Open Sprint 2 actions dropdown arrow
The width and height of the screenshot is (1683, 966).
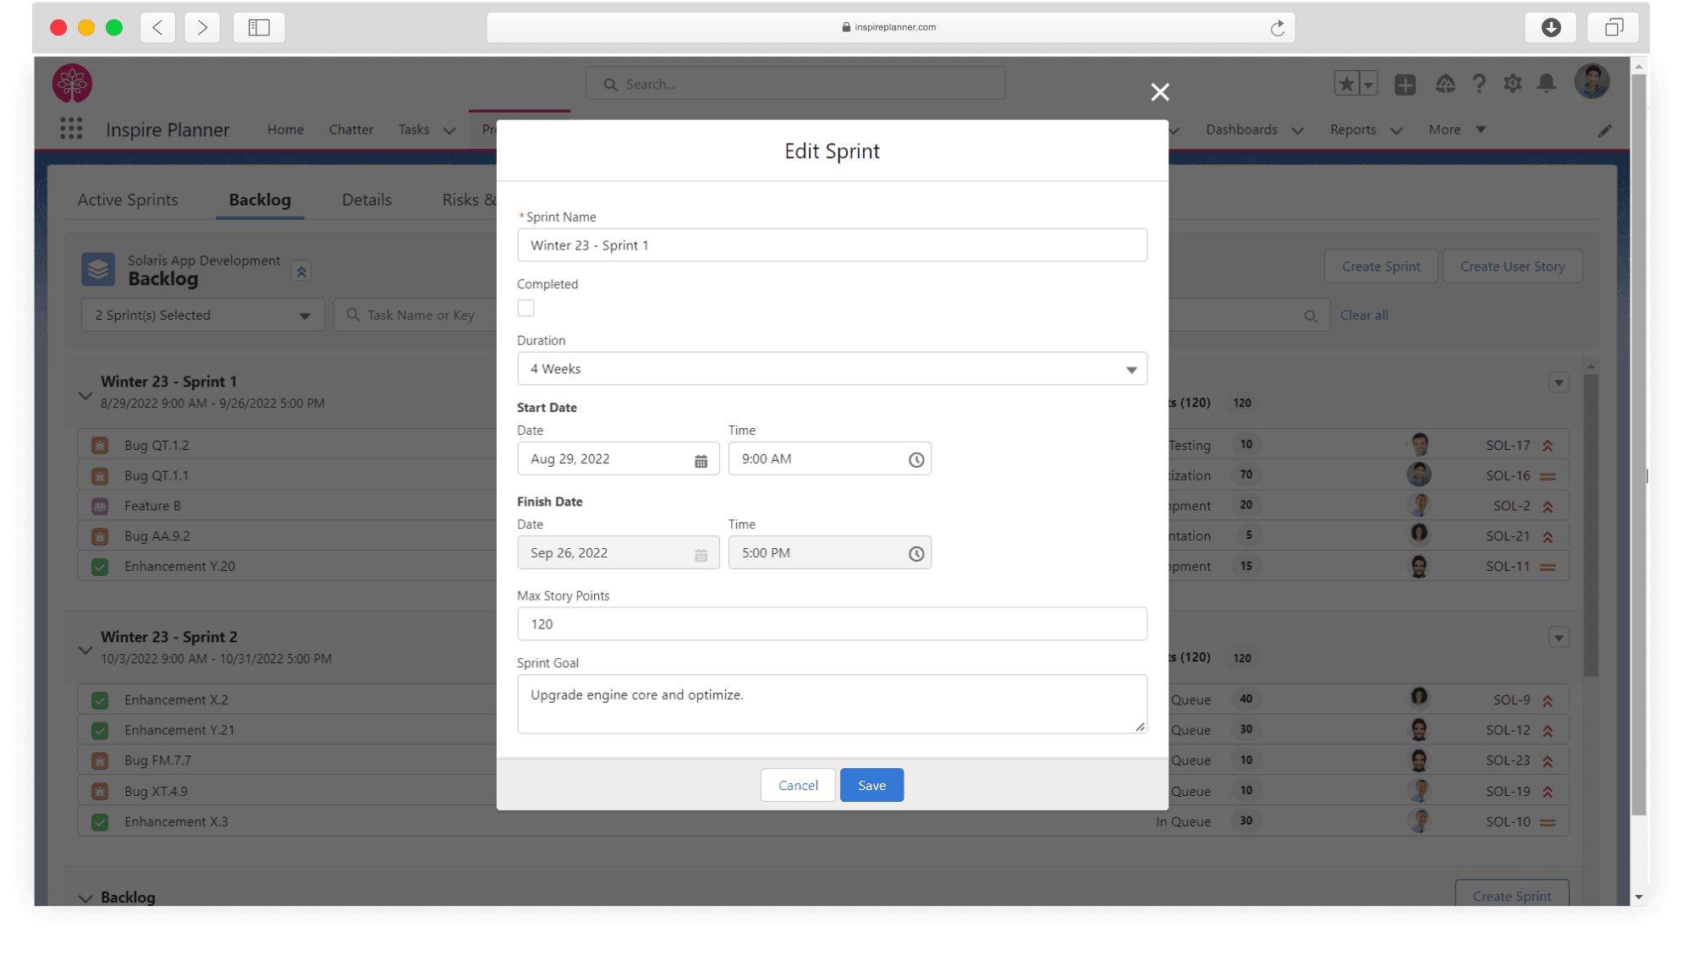tap(1558, 638)
